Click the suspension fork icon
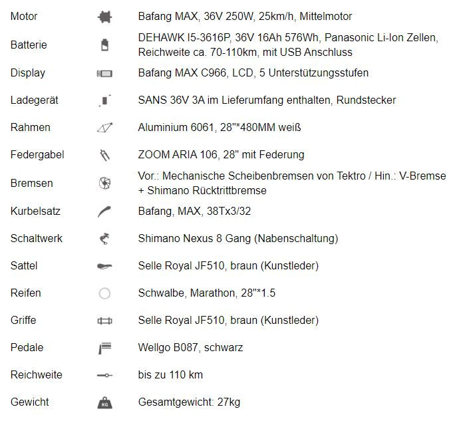Screen dimensions: 455x425 (104, 155)
